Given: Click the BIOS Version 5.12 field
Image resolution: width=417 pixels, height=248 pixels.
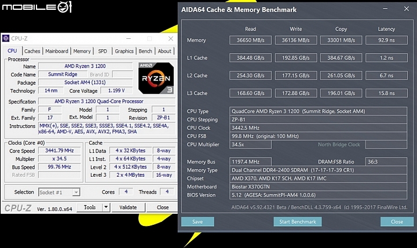Looking at the screenshot, I should point(318,195).
